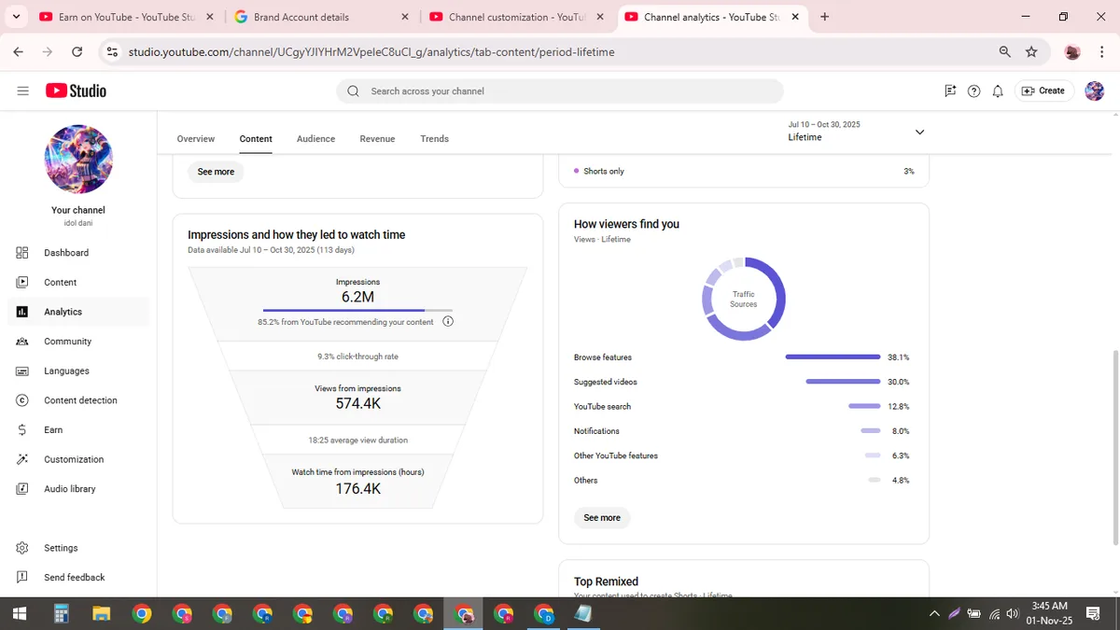Go back with the browser arrow
The height and width of the screenshot is (630, 1120).
(x=19, y=52)
